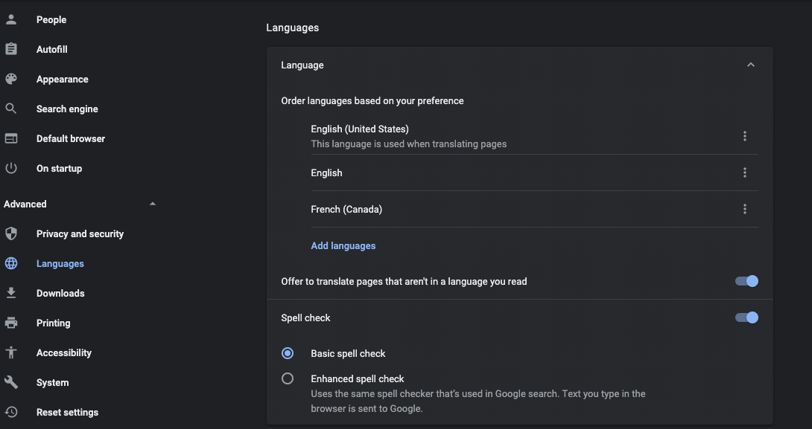This screenshot has height=429, width=812.
Task: Turn off Spell check
Action: coord(746,317)
